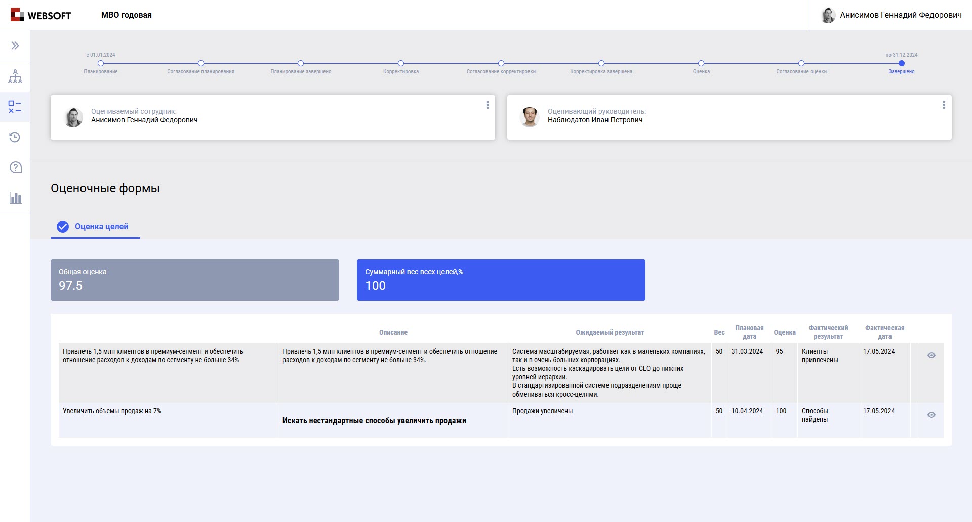Viewport: 972px width, 522px height.
Task: Open kebab menu on evaluated employee card
Action: point(488,105)
